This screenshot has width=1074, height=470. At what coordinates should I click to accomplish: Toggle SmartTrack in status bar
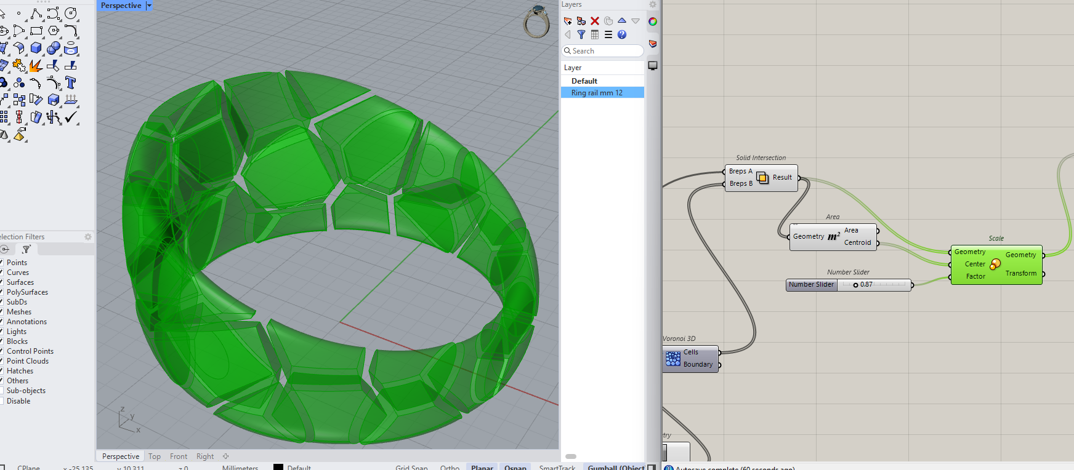557,467
